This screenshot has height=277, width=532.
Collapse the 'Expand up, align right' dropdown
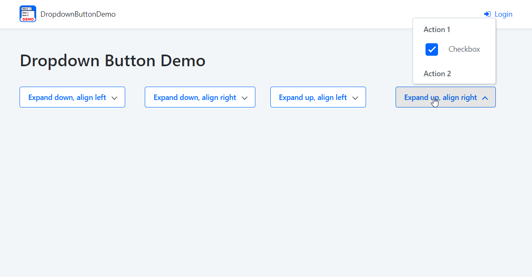[445, 97]
